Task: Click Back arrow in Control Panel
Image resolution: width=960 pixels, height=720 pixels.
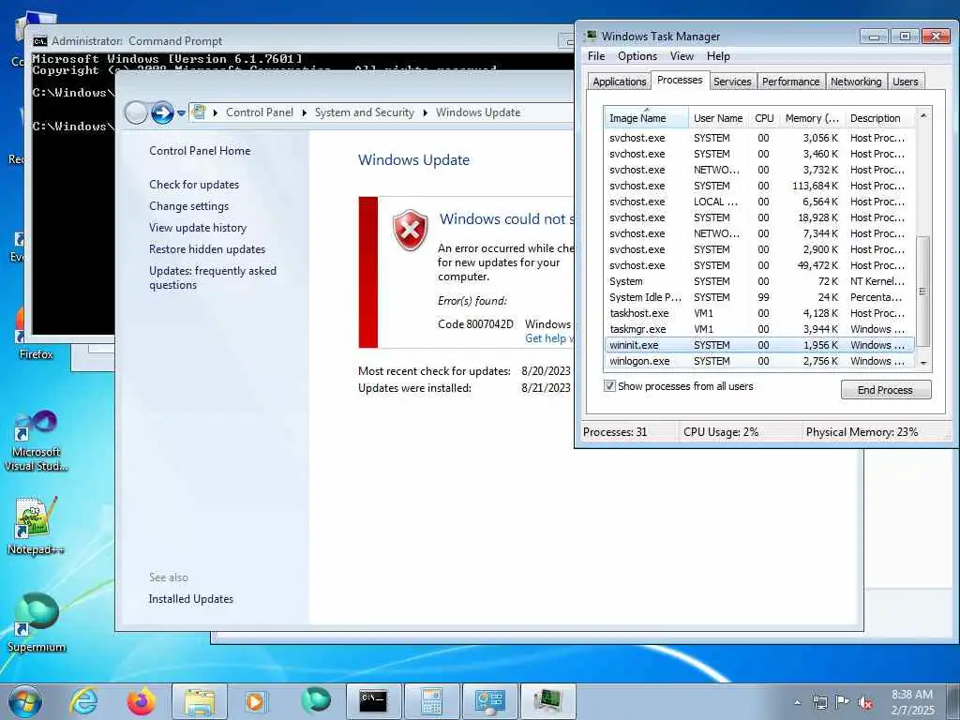Action: point(136,112)
